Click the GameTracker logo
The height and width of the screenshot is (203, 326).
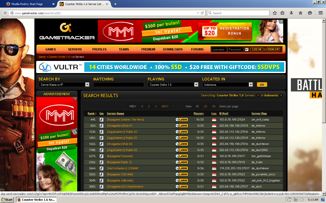click(67, 31)
